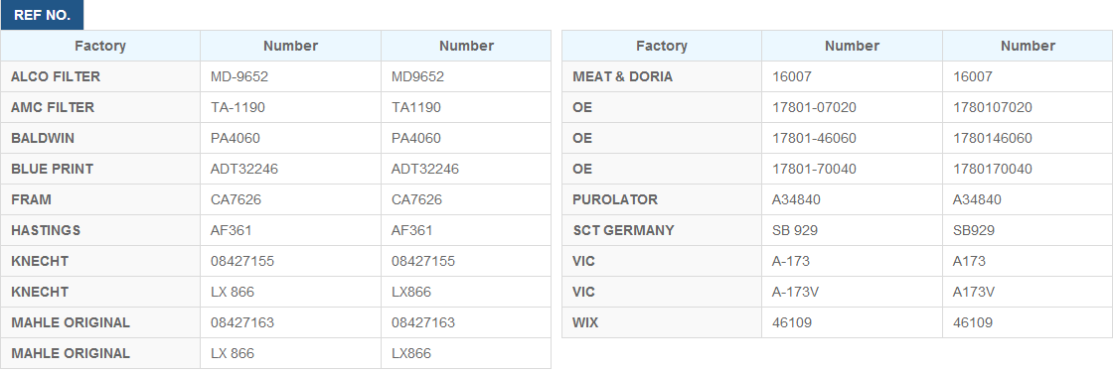The width and height of the screenshot is (1114, 372).
Task: Select the WIX factory cell
Action: tap(662, 322)
